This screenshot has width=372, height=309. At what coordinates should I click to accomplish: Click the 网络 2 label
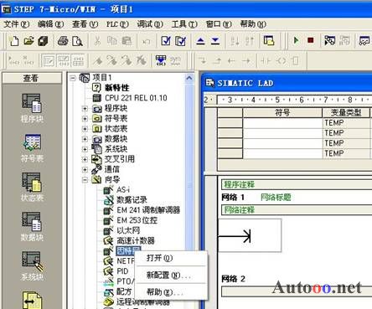click(x=233, y=279)
